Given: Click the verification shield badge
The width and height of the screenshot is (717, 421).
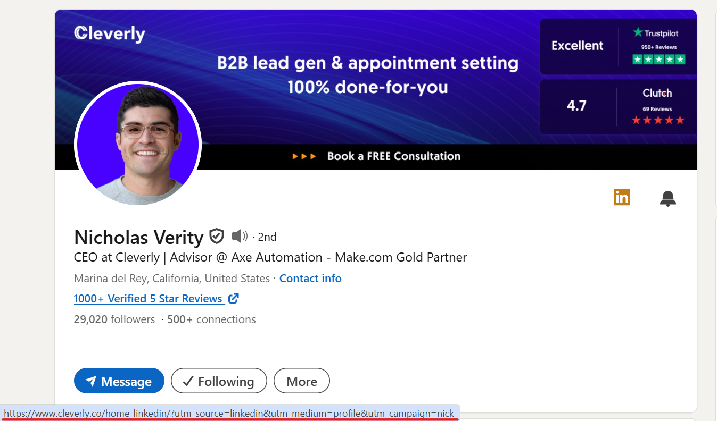Looking at the screenshot, I should (x=217, y=236).
